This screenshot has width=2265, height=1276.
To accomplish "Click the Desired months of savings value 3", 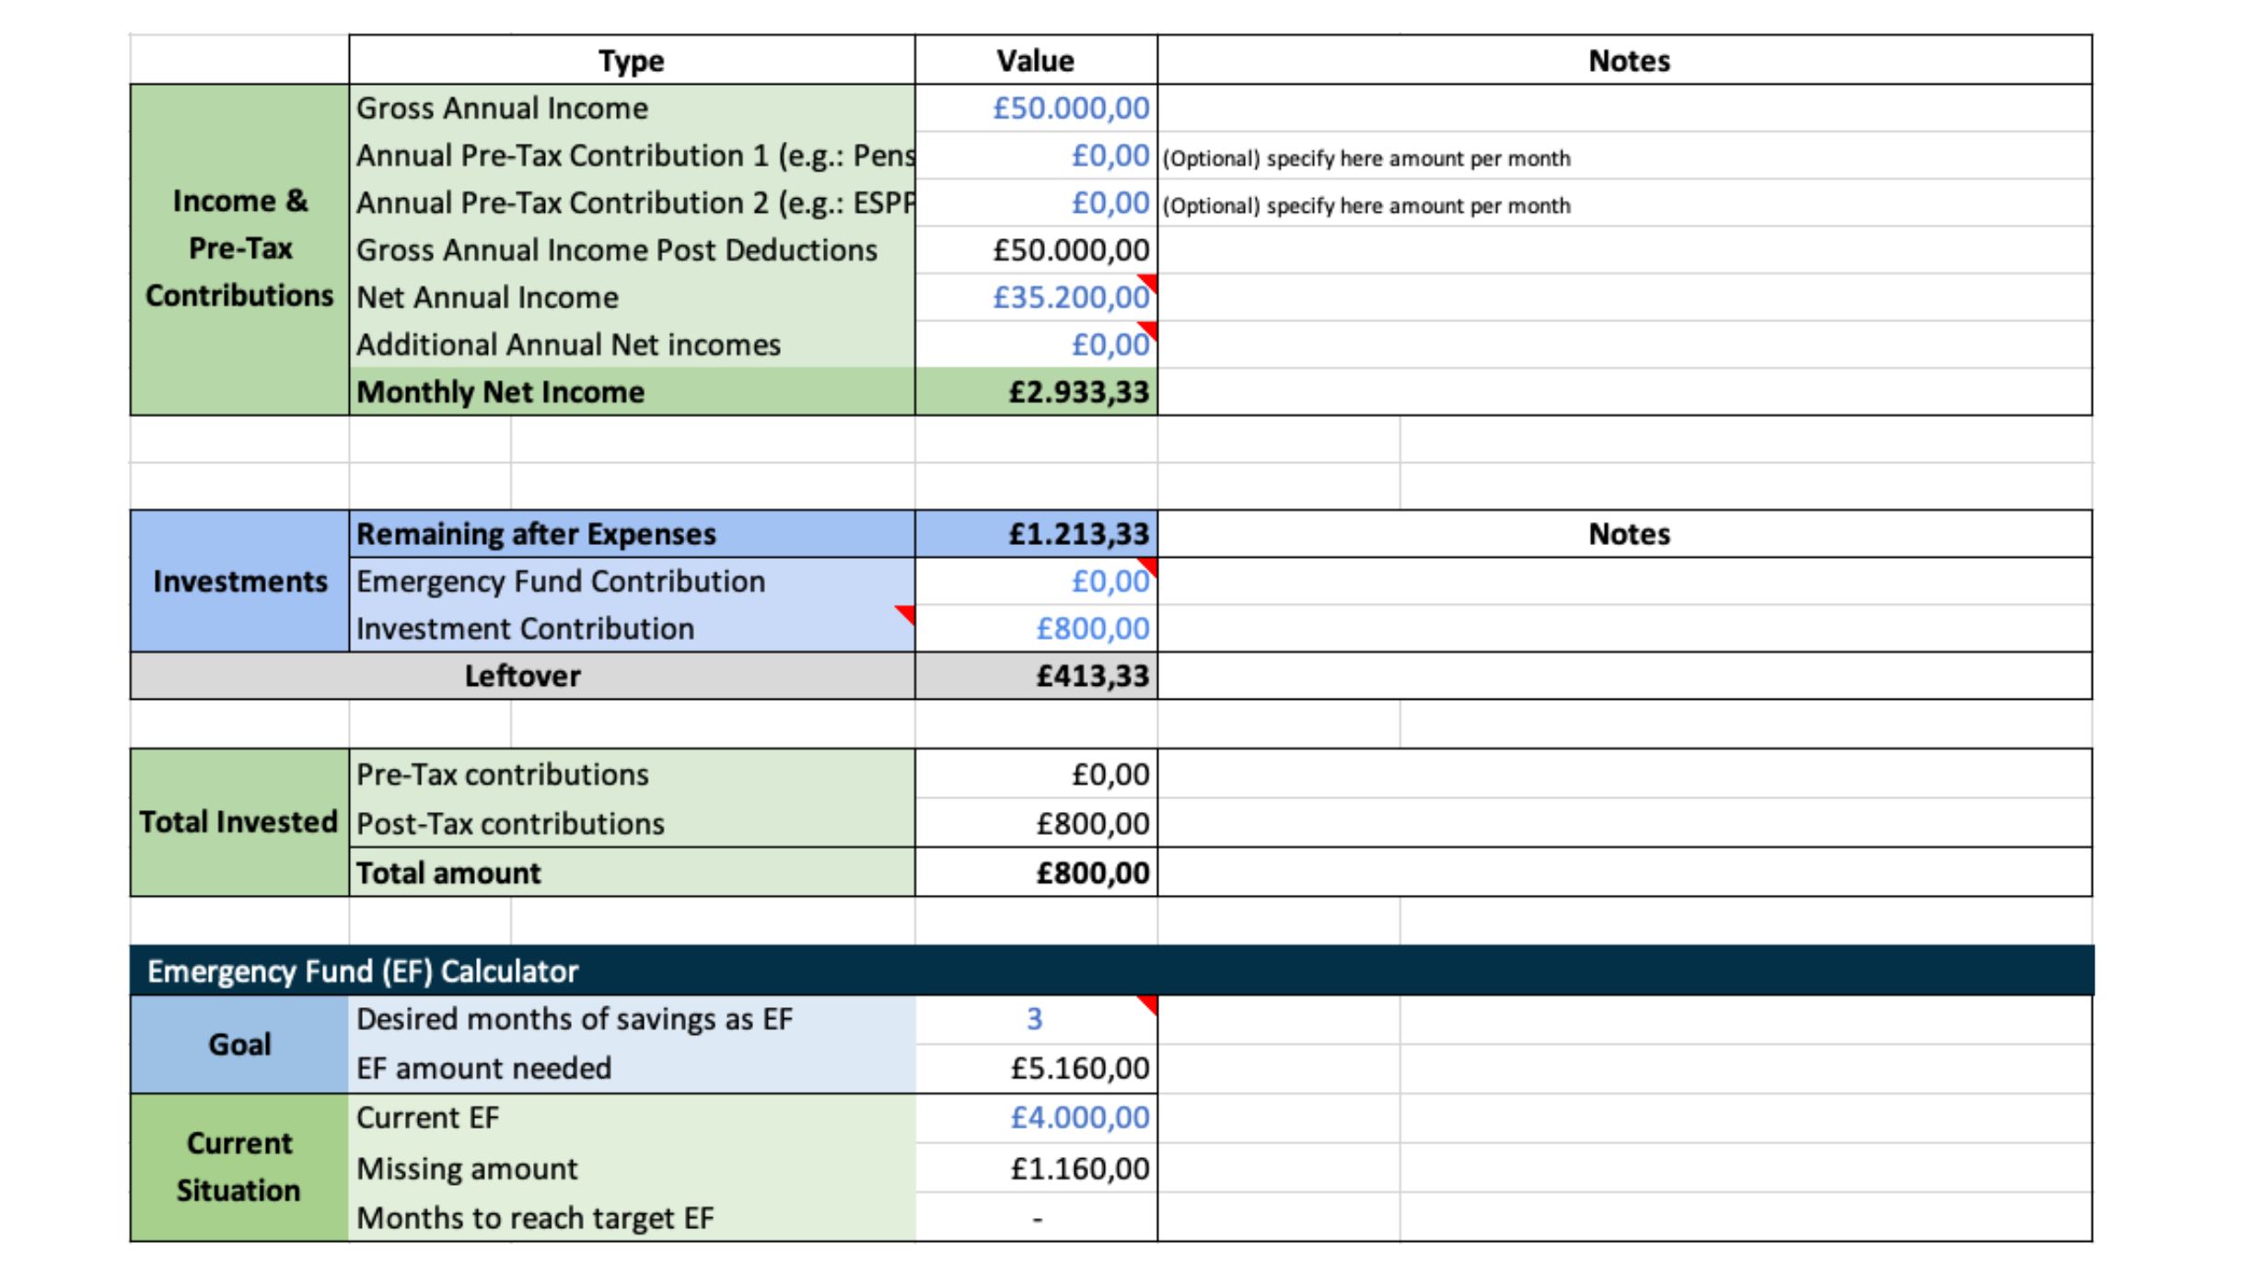I will point(1035,1019).
